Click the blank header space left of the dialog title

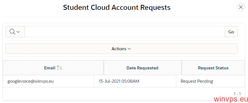pos(32,8)
